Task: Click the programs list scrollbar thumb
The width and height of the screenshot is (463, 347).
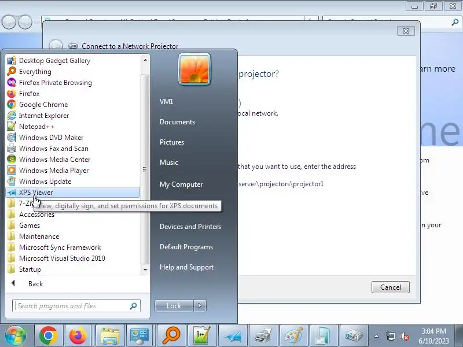Action: click(145, 169)
